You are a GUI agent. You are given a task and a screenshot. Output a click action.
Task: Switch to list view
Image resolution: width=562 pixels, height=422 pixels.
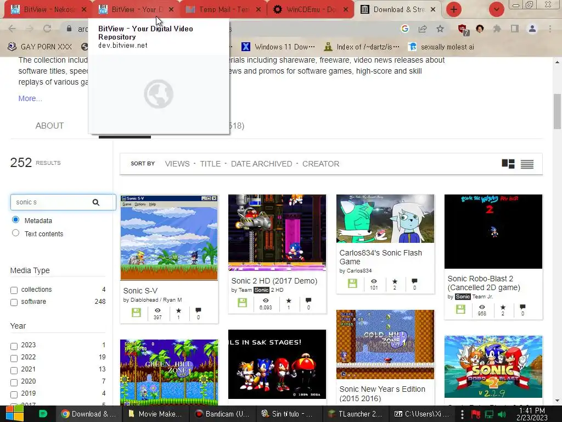coord(527,164)
